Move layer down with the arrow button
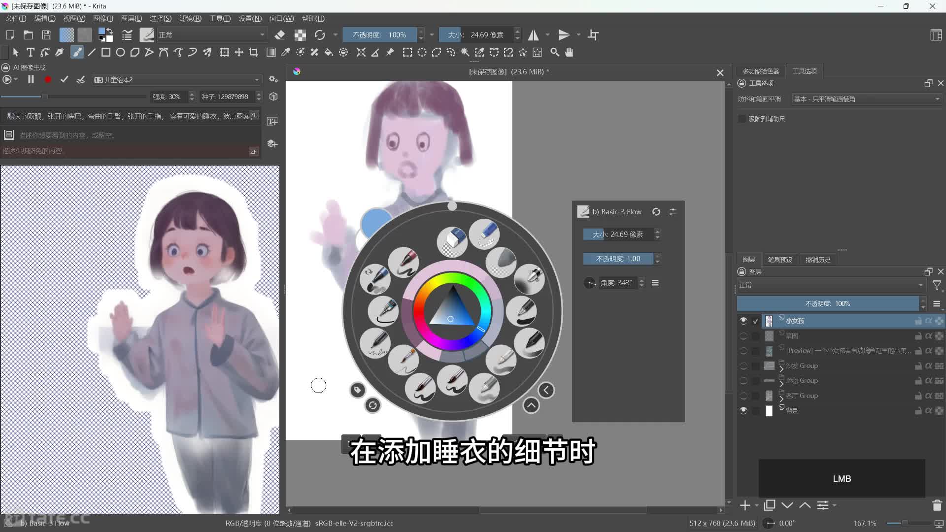Viewport: 946px width, 532px height. coord(787,505)
